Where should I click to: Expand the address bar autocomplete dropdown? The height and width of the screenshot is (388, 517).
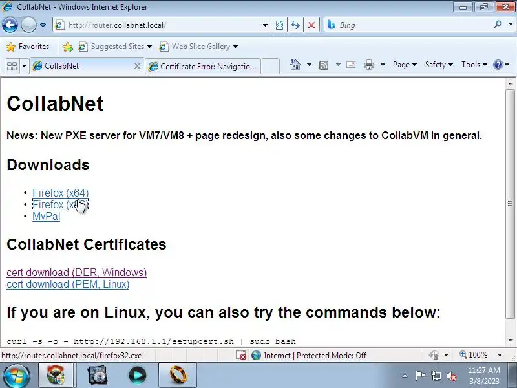(x=265, y=25)
